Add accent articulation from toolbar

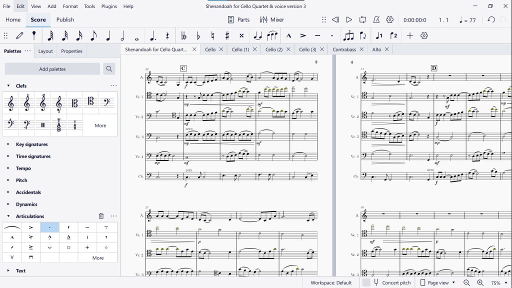(x=303, y=36)
